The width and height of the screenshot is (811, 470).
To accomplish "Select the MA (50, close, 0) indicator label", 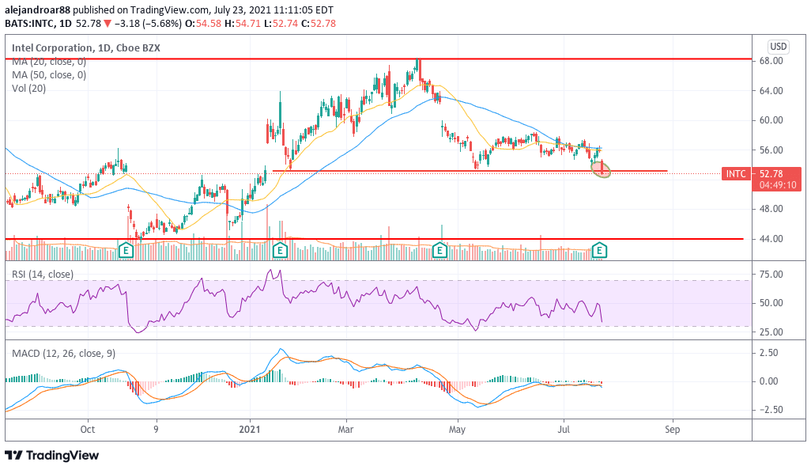I will [x=49, y=75].
